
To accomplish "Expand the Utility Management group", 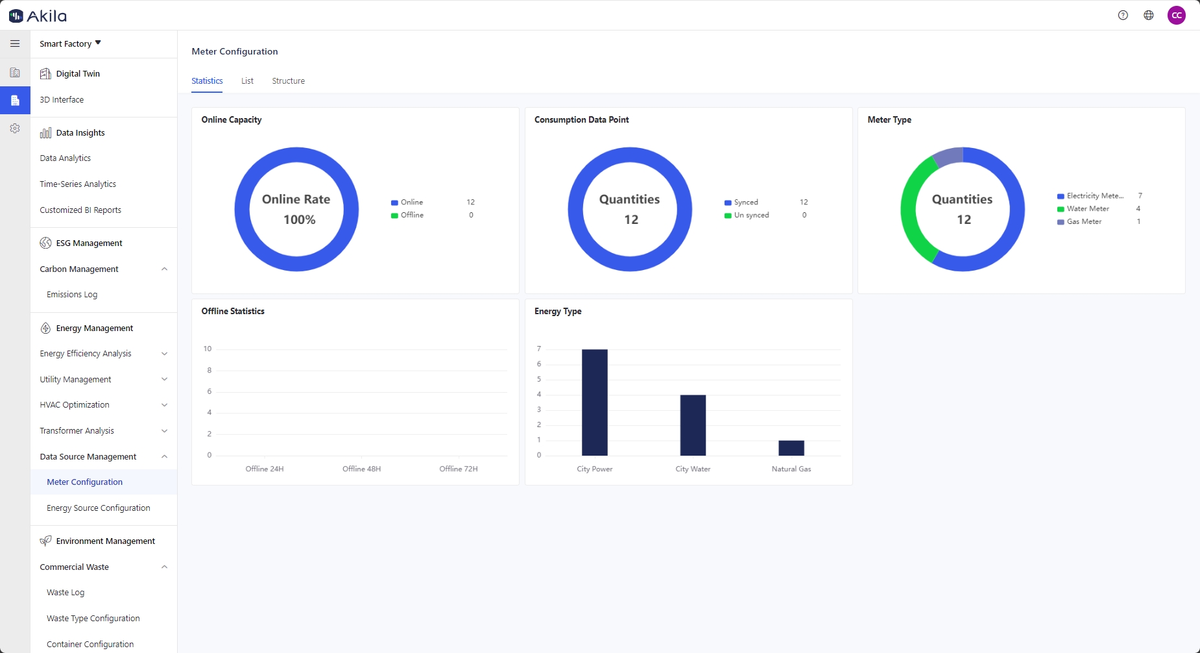I will click(164, 379).
